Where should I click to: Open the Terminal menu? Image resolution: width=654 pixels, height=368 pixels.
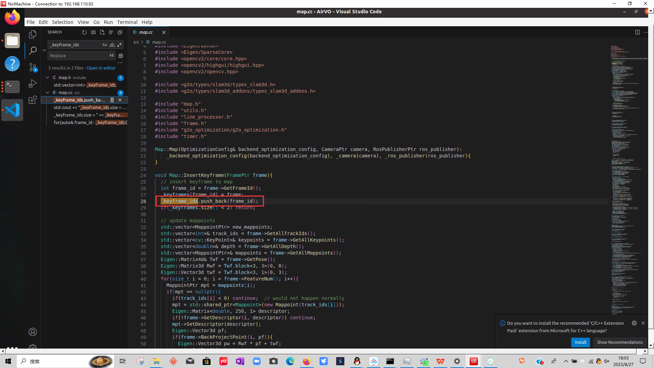[127, 22]
